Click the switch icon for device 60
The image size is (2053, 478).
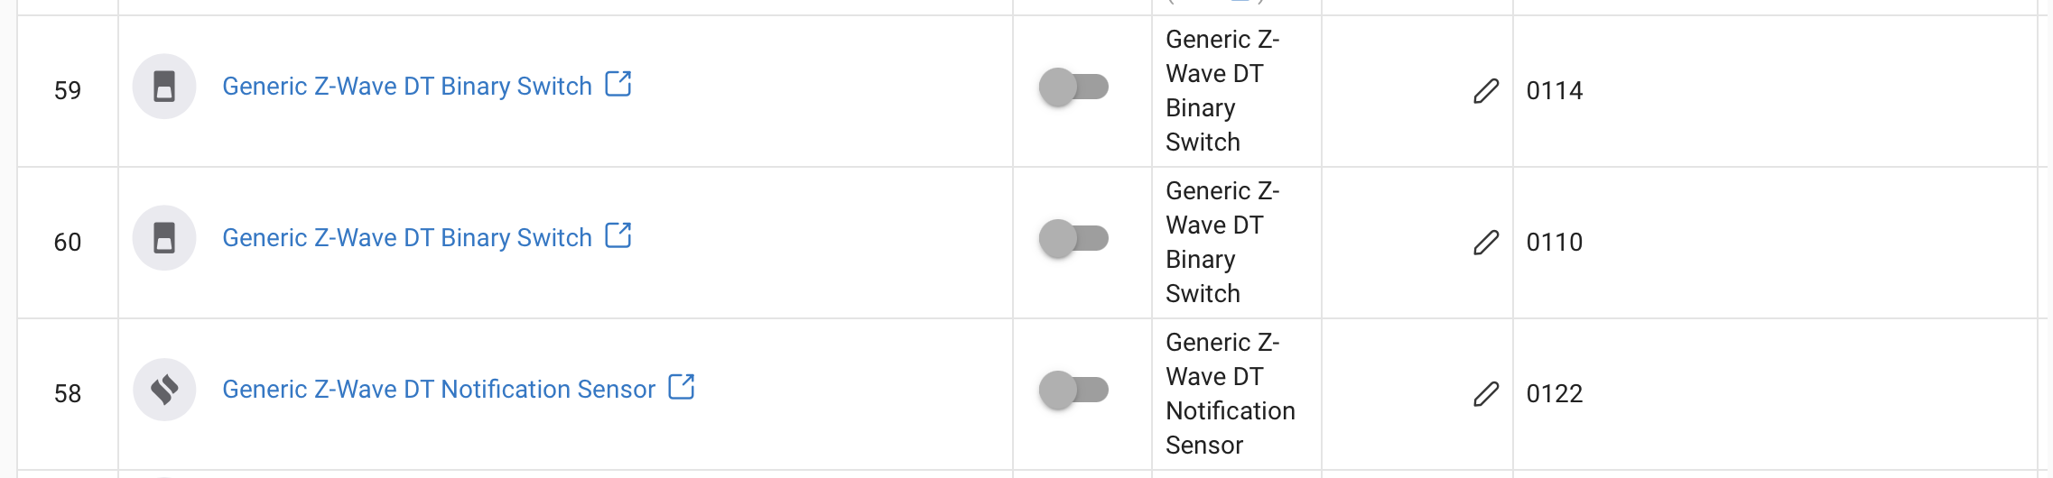point(164,238)
